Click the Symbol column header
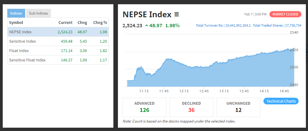The width and height of the screenshot is (308, 131). click(x=16, y=23)
